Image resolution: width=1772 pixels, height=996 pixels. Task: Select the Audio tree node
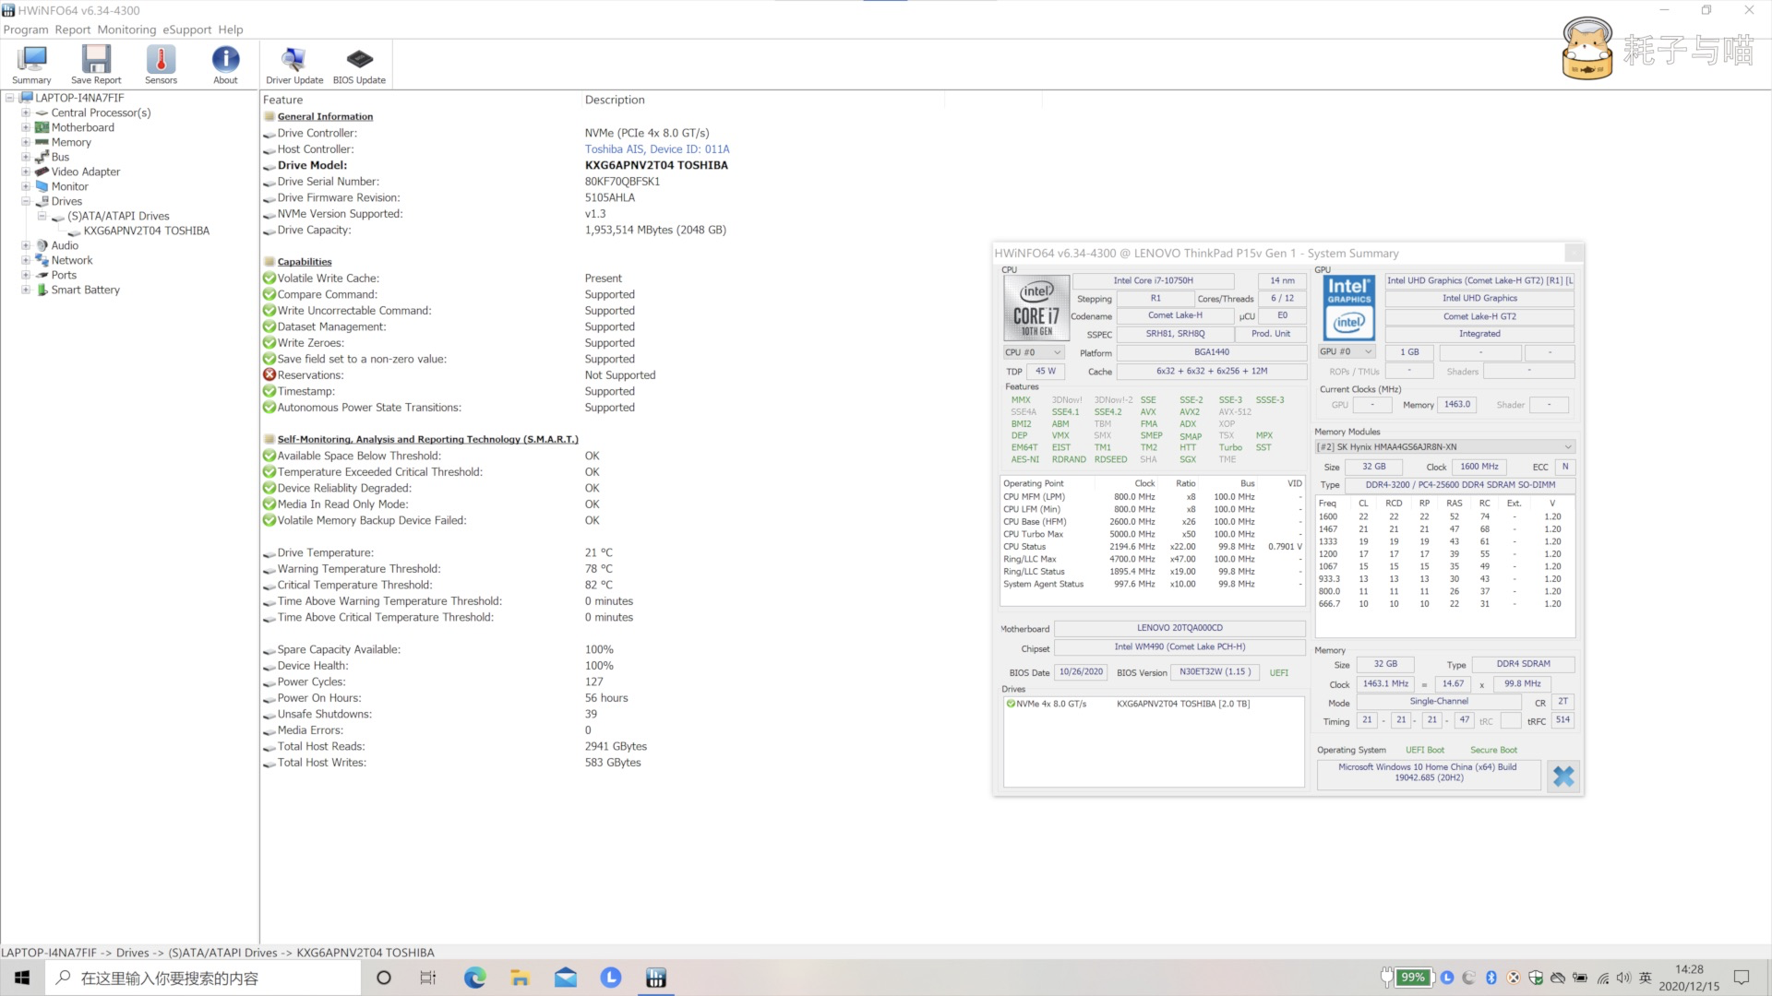point(65,245)
